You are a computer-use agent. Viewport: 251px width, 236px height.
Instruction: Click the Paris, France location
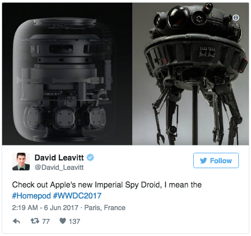tap(105, 208)
